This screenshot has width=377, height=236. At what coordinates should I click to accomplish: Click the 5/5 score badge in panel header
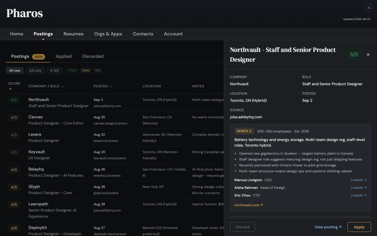[x=354, y=55]
